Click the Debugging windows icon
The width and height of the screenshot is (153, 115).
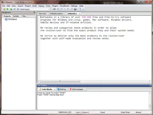click(x=80, y=9)
